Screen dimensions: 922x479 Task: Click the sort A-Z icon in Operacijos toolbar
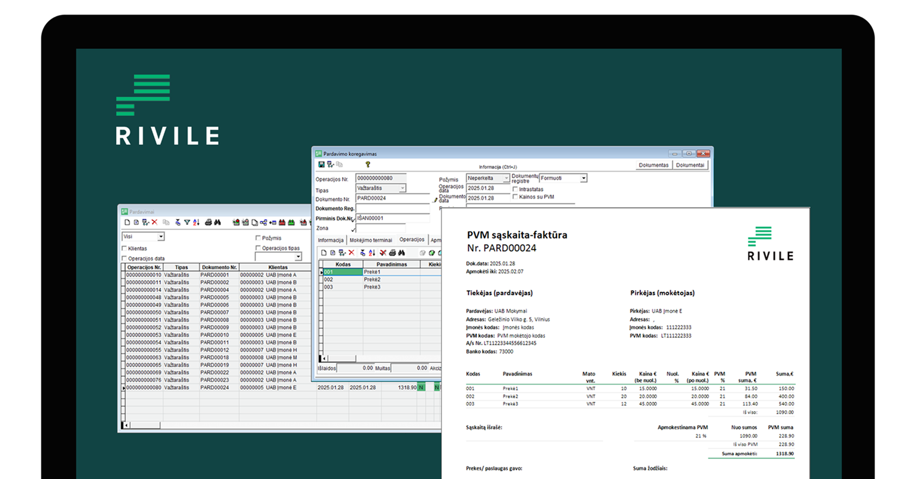click(372, 253)
